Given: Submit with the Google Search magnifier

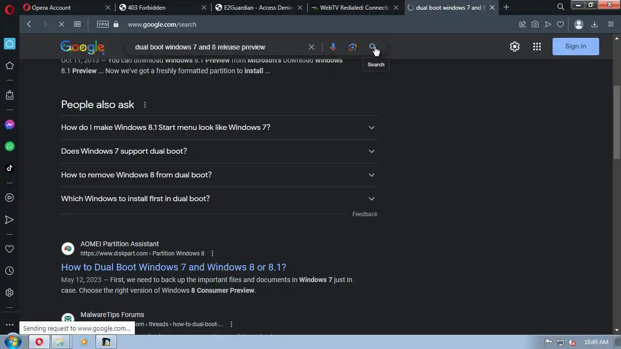Looking at the screenshot, I should (373, 47).
